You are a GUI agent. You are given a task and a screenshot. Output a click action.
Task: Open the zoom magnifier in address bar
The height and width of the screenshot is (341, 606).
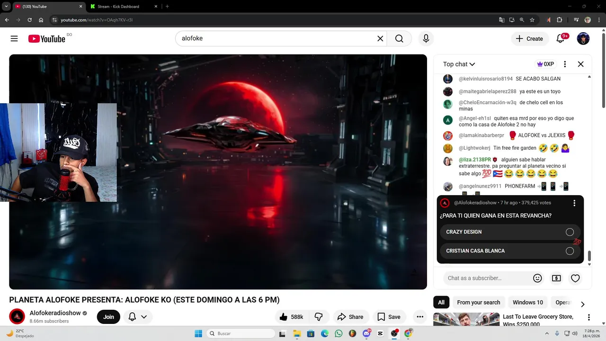(522, 20)
